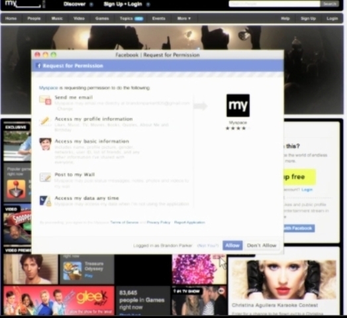Click Play under Treasure Odyssey
The height and width of the screenshot is (318, 347).
89,276
